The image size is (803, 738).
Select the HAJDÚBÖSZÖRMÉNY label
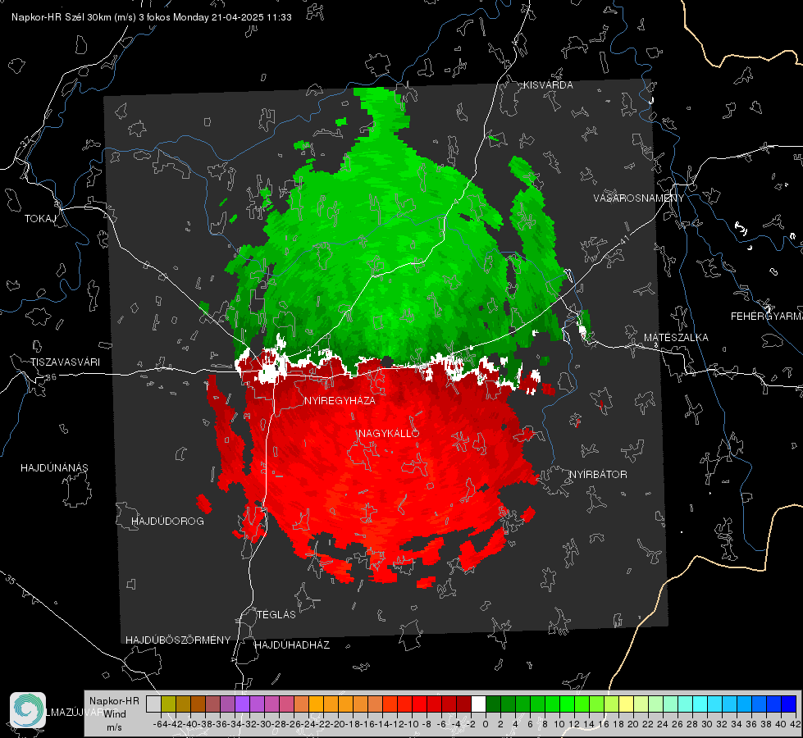(178, 640)
